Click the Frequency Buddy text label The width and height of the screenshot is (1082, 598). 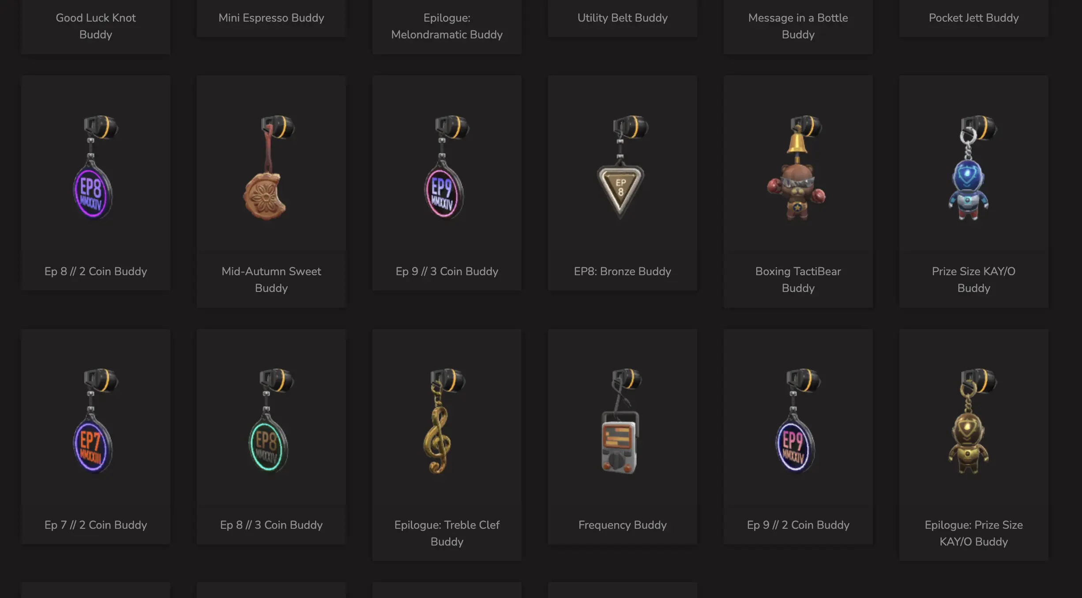(623, 525)
